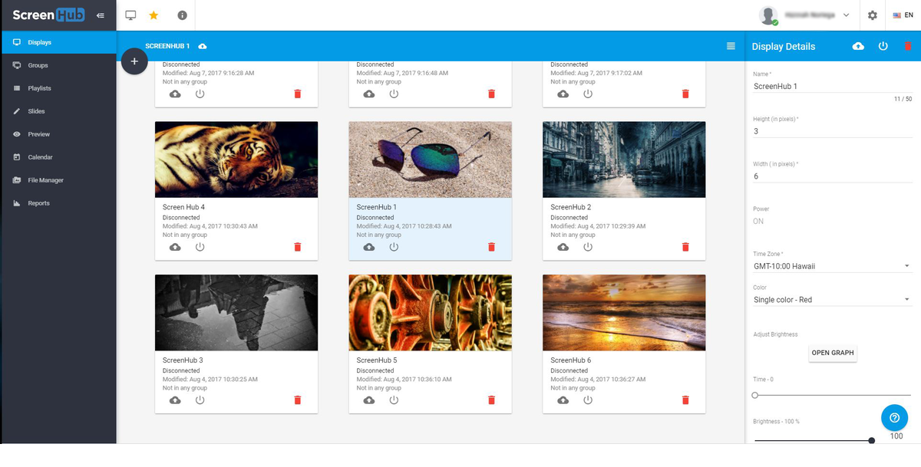Screen dimensions: 921x467
Task: Add a new display with plus button
Action: (x=134, y=61)
